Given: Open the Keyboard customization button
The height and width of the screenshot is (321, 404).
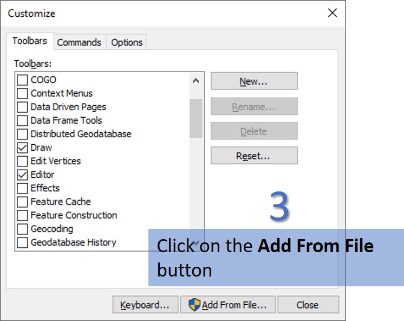Looking at the screenshot, I should tap(145, 305).
